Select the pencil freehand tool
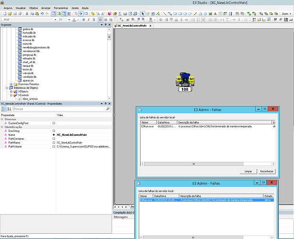This screenshot has width=294, height=239. [x=195, y=14]
